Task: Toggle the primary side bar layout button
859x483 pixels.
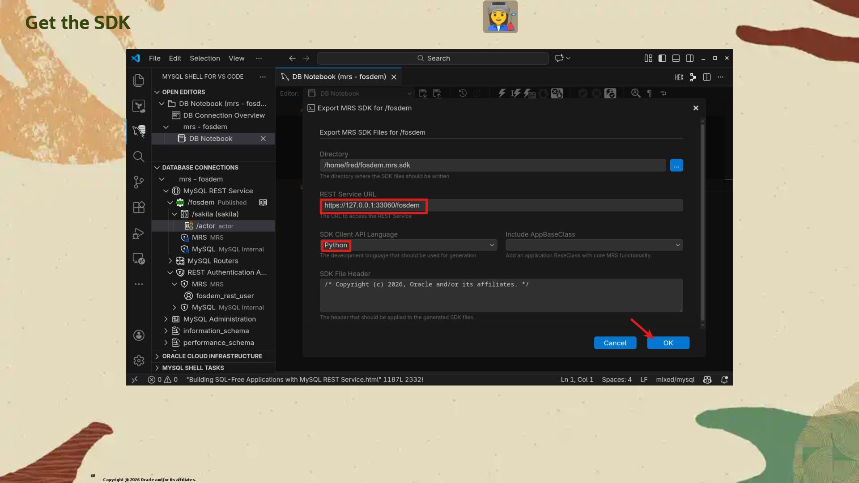Action: tap(662, 58)
